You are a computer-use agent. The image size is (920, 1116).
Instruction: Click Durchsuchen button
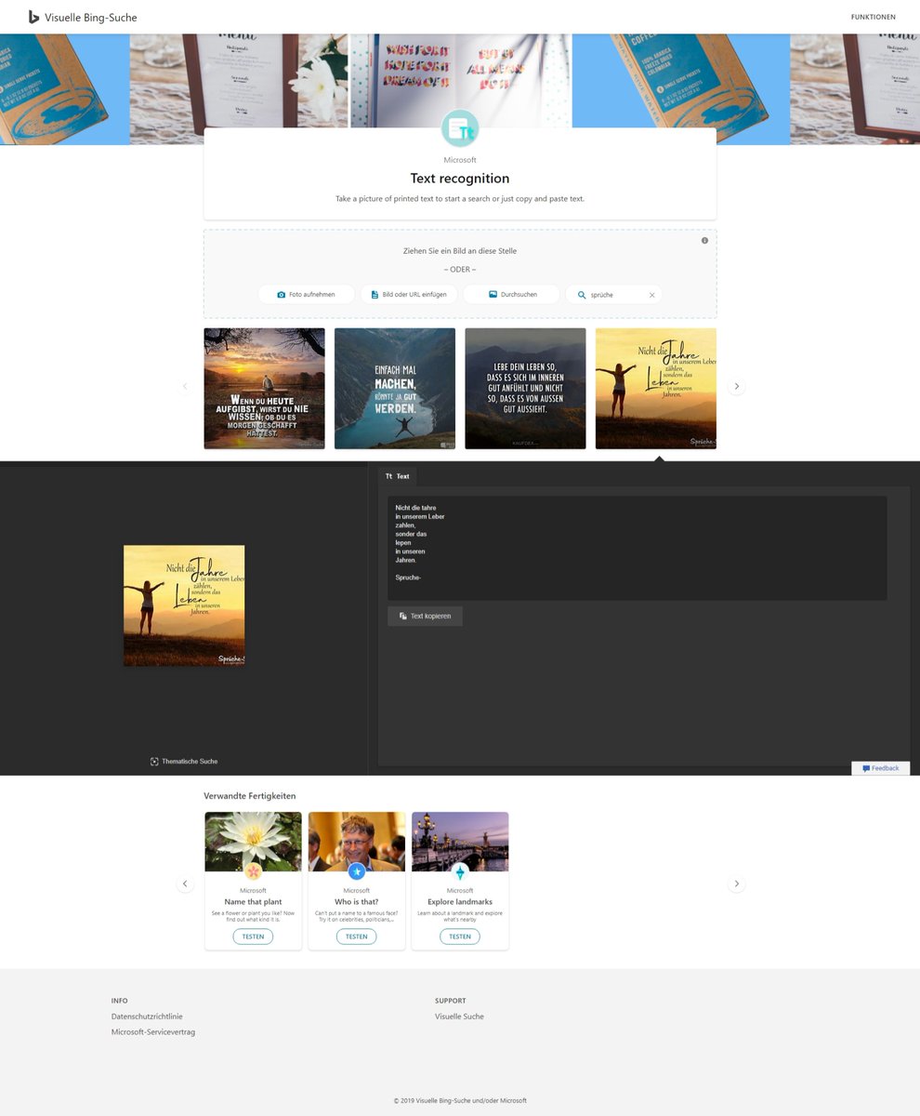pyautogui.click(x=512, y=295)
